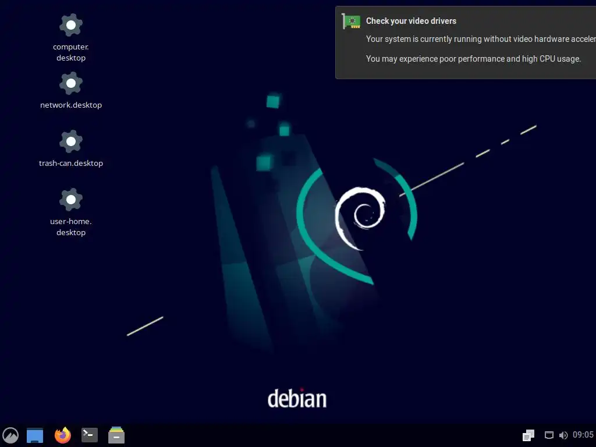The image size is (596, 447).
Task: Select the network.desktop icon
Action: pos(70,84)
